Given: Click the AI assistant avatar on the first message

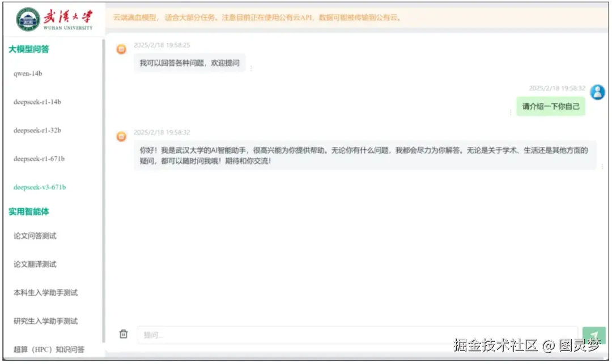Looking at the screenshot, I should click(121, 49).
